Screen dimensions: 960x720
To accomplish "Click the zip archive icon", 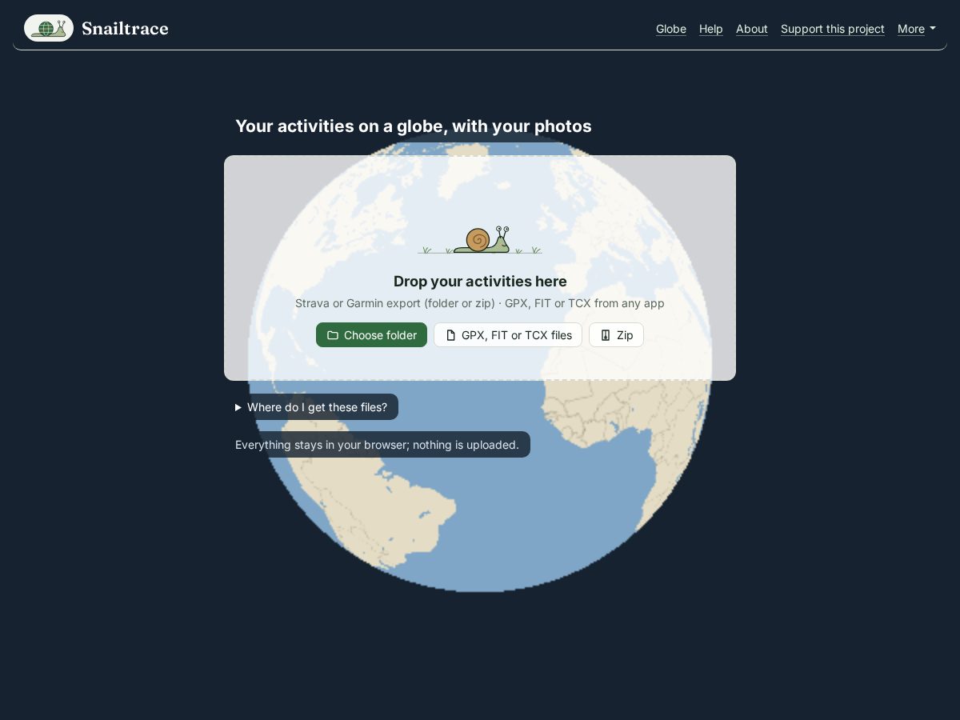I will tap(606, 335).
